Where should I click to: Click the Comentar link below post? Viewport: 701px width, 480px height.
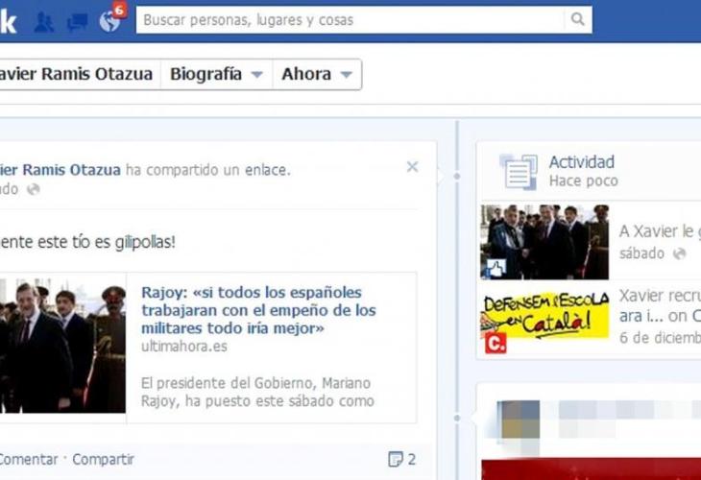point(27,460)
